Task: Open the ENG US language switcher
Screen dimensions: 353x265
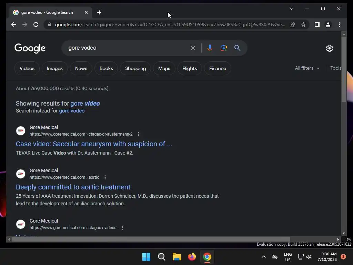Action: [288, 257]
